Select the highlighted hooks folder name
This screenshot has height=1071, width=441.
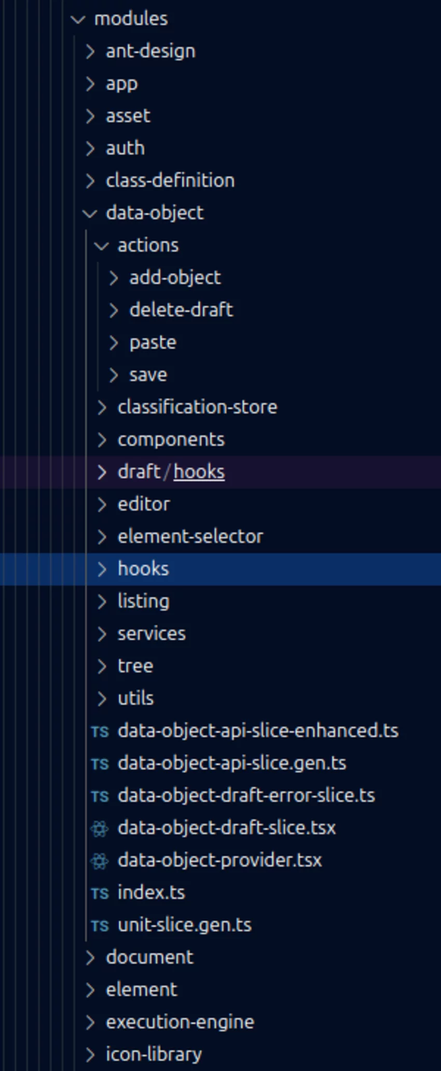[x=144, y=569]
